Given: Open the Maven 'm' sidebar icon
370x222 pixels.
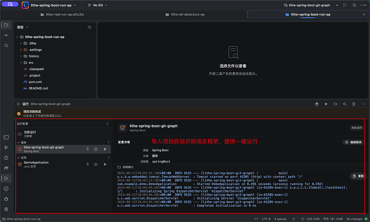Looking at the screenshot, I should click(x=6, y=168).
